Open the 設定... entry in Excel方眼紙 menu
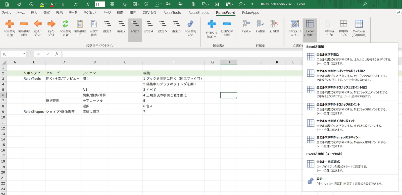 pos(350,181)
